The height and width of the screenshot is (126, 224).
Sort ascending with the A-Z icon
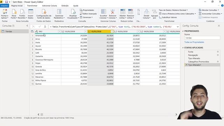tap(139, 10)
